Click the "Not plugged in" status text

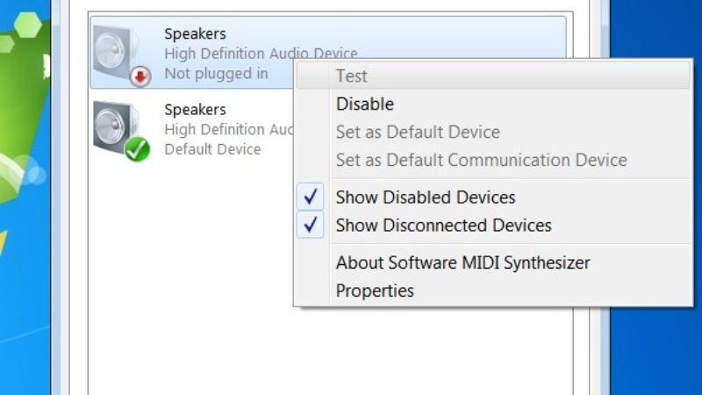coord(216,74)
